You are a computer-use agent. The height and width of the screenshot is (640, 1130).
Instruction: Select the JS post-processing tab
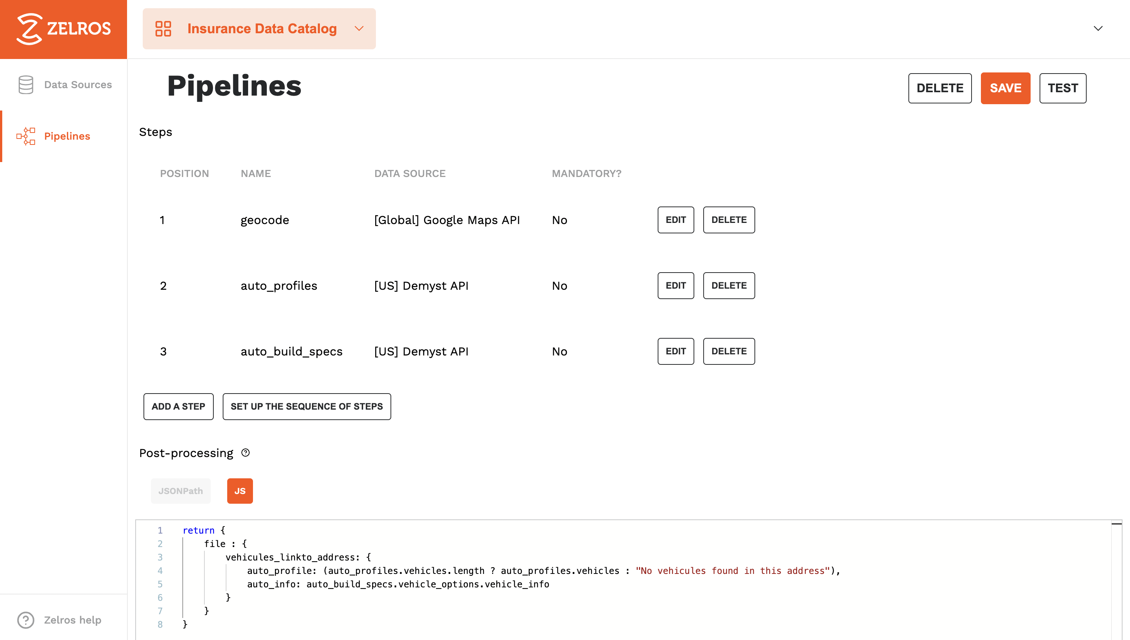240,491
